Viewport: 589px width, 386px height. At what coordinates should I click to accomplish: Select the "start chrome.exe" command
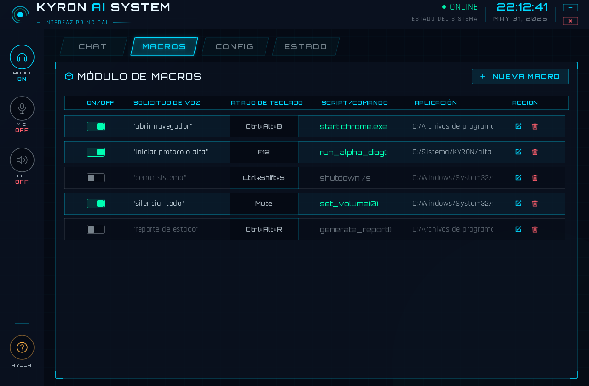353,126
